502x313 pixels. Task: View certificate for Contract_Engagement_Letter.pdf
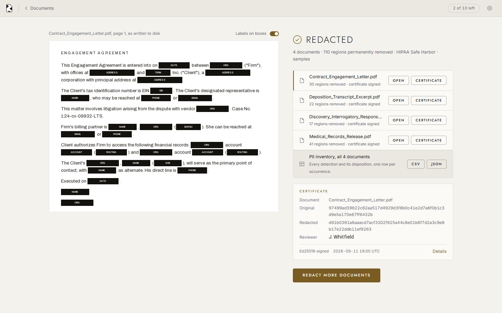[429, 80]
